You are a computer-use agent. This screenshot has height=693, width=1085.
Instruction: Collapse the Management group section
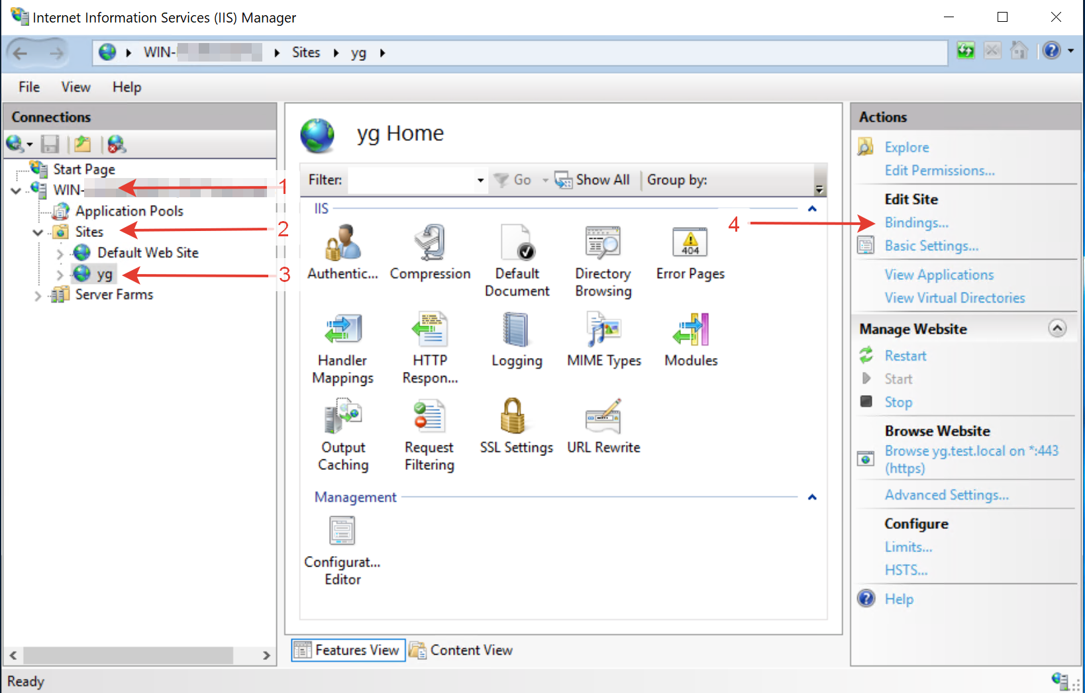812,497
